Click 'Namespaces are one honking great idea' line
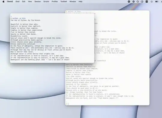162x118 pixels. 40,60
